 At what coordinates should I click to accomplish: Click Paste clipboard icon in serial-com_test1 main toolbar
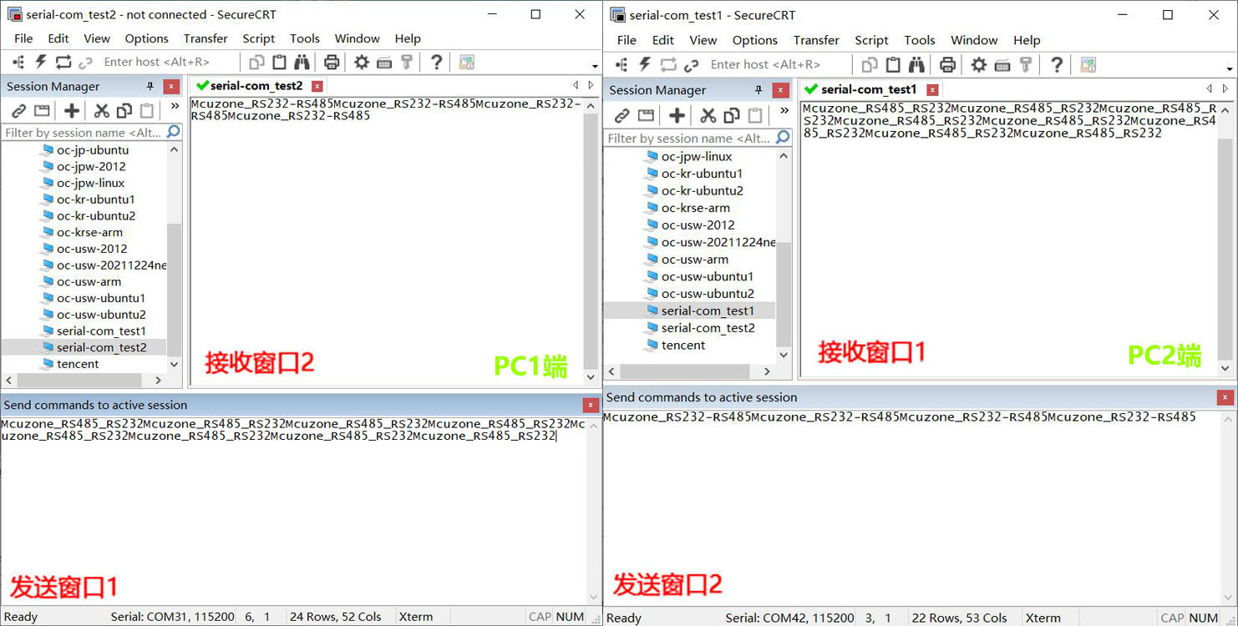click(893, 64)
